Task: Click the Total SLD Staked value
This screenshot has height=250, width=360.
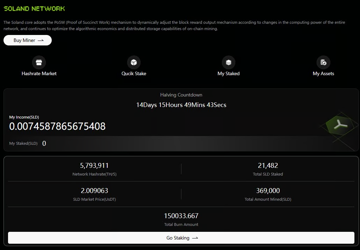Action: pos(268,166)
